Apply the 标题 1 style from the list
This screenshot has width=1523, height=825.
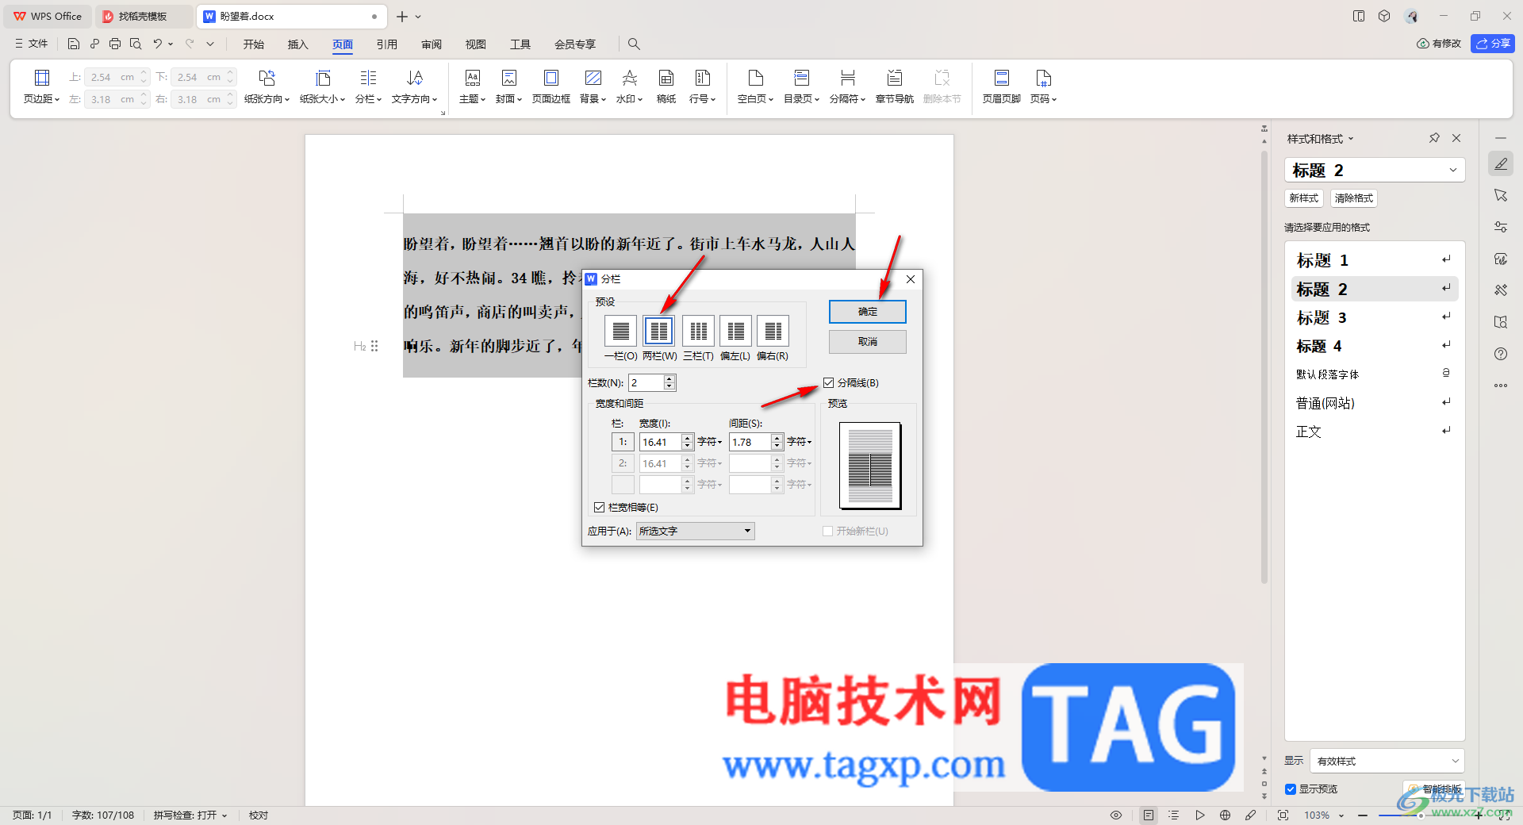tap(1375, 260)
